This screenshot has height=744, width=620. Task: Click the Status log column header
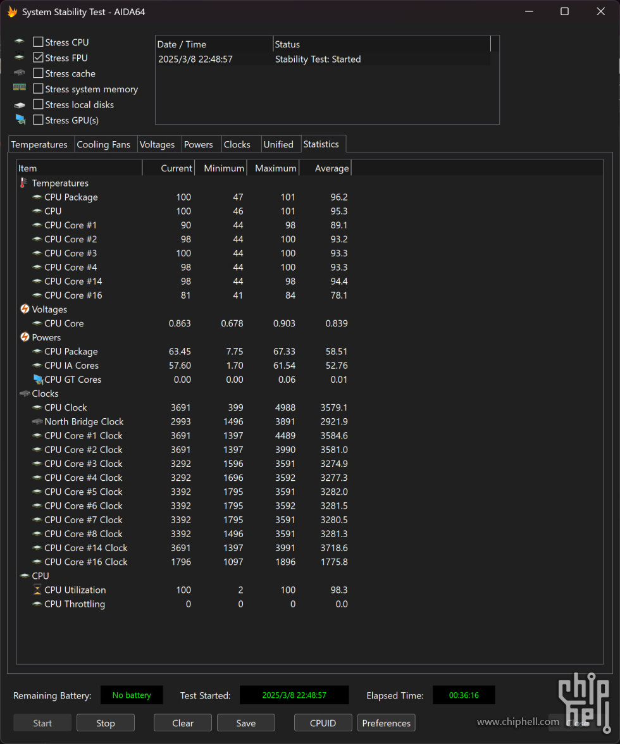pyautogui.click(x=382, y=44)
